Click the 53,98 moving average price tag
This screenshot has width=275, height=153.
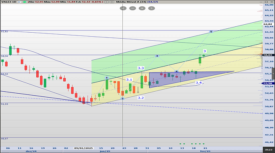(x=268, y=83)
